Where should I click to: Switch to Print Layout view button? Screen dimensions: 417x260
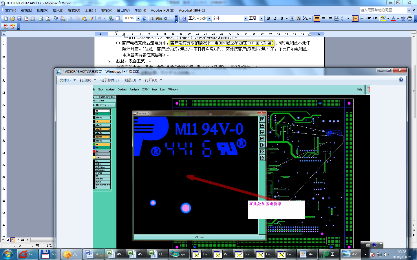[x=13, y=240]
